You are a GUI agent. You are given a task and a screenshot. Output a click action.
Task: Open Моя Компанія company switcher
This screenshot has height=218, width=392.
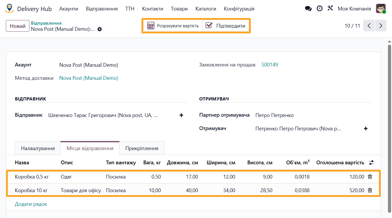pyautogui.click(x=354, y=9)
